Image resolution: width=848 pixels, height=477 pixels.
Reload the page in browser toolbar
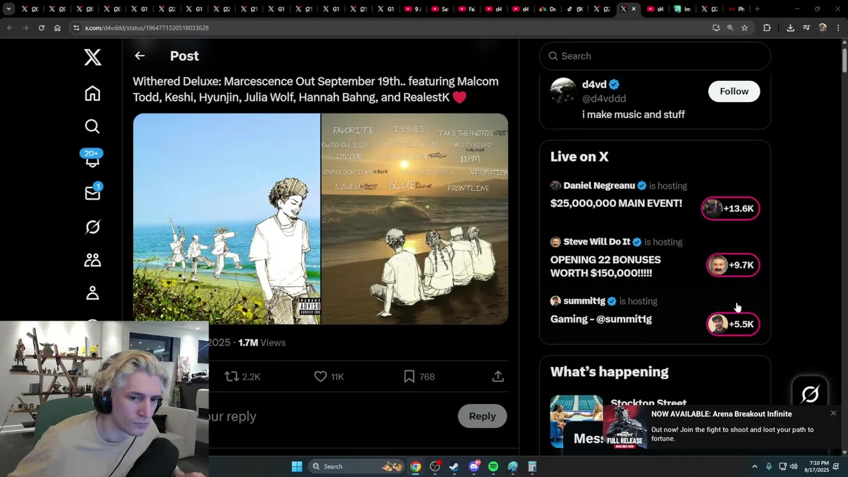[41, 28]
